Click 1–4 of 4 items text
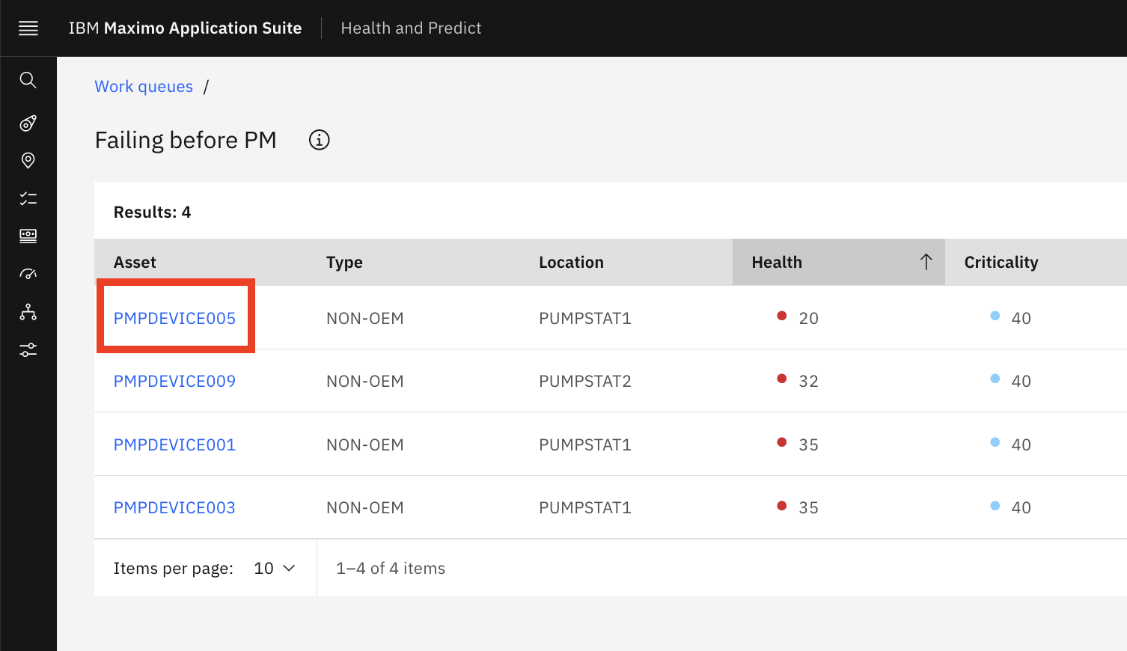Screen dimensions: 1127x651 (x=391, y=568)
